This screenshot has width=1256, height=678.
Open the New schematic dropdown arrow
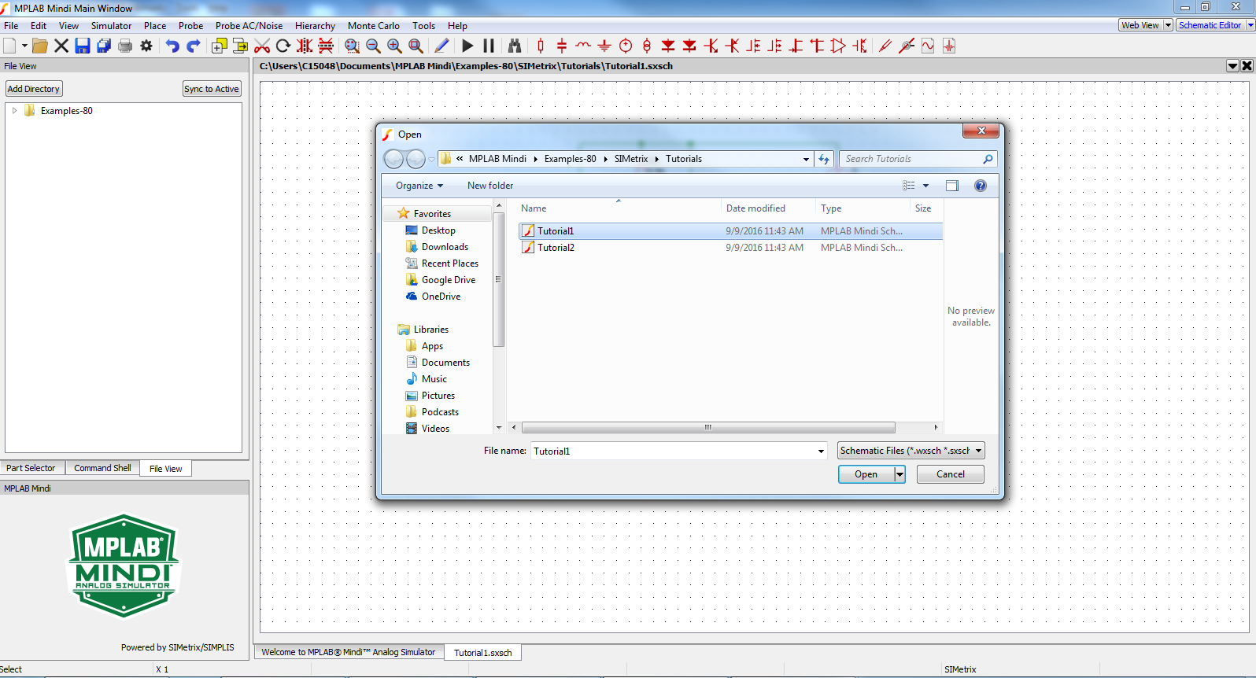coord(24,46)
